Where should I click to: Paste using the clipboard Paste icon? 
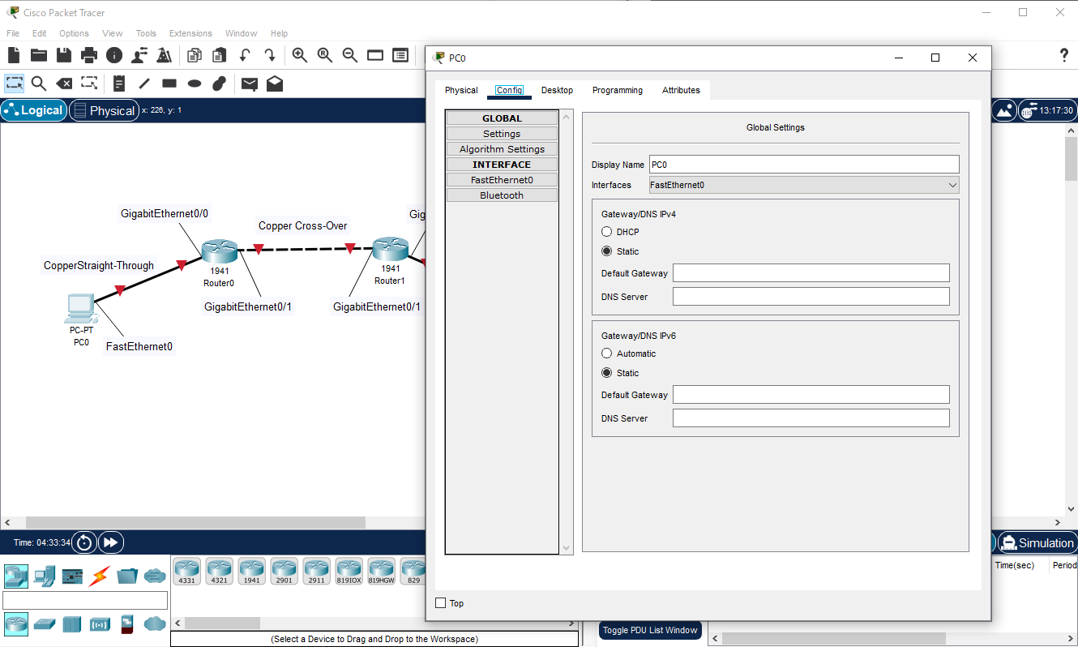click(219, 55)
